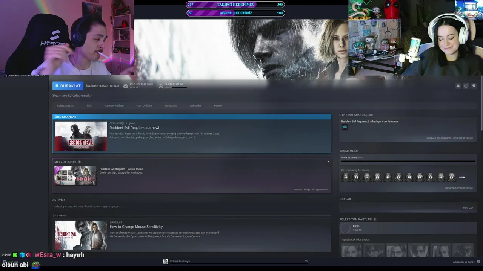Open Destek tab

(x=218, y=105)
